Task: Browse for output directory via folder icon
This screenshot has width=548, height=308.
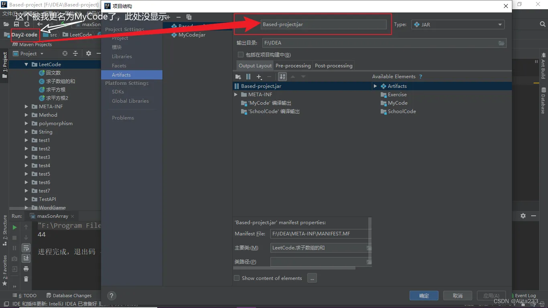Action: pos(501,43)
